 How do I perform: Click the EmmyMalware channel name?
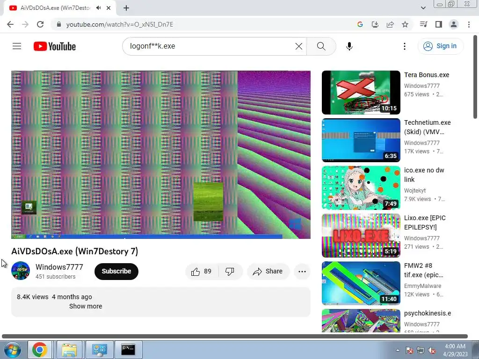422,286
